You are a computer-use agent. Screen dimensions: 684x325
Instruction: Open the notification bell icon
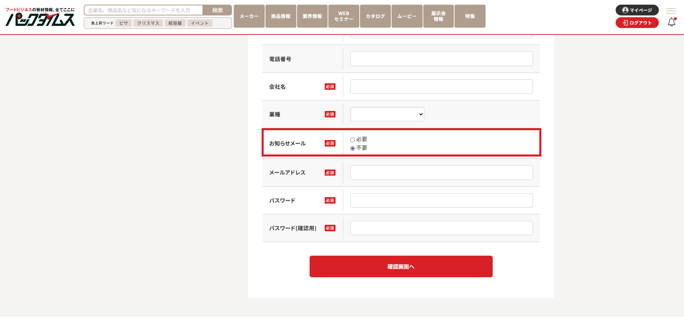[x=671, y=22]
